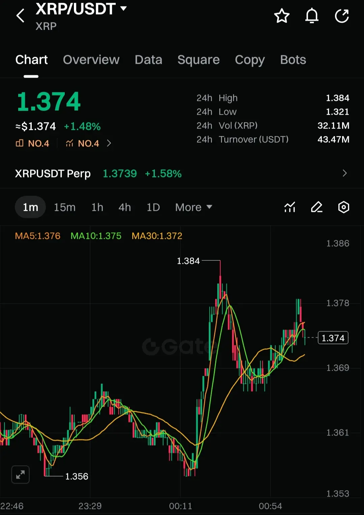364x515 pixels.
Task: Open the Data tab
Action: (x=148, y=60)
